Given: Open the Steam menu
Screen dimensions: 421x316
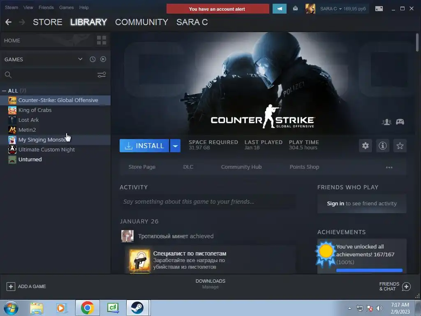Looking at the screenshot, I should [12, 7].
